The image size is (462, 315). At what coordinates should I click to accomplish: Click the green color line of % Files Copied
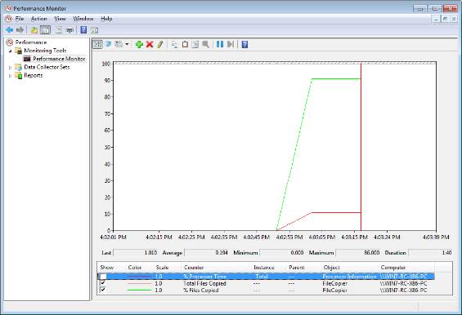tap(139, 290)
